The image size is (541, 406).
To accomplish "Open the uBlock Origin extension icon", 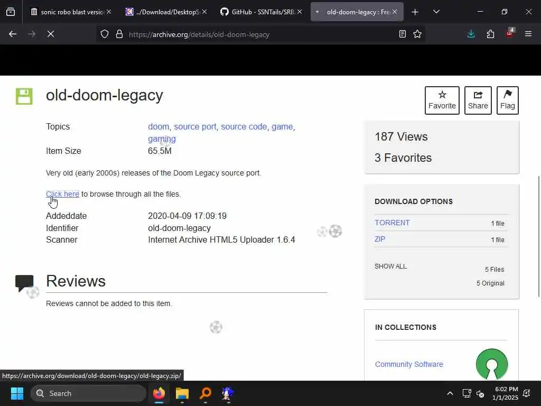I will (510, 33).
